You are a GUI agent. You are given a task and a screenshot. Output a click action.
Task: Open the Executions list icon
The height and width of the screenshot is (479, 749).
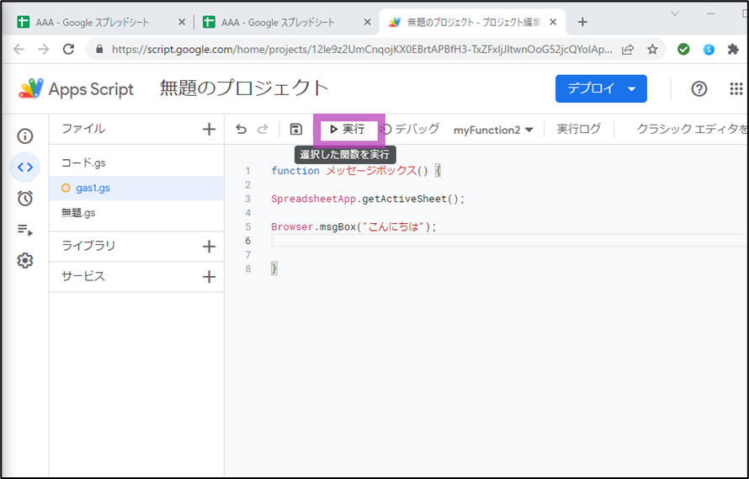click(25, 230)
